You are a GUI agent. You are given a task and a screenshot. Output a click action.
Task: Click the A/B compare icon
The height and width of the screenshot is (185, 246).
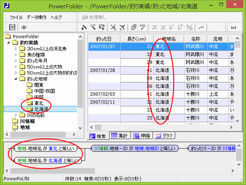pos(189,27)
